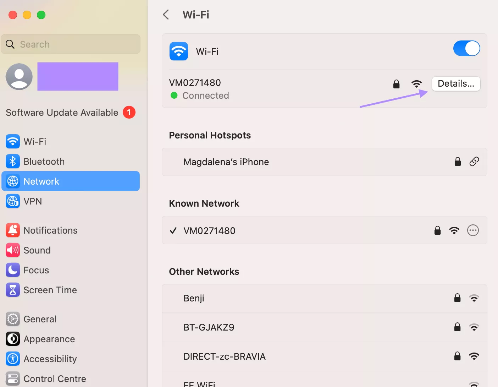
Task: Open Control Centre settings
Action: click(x=55, y=378)
